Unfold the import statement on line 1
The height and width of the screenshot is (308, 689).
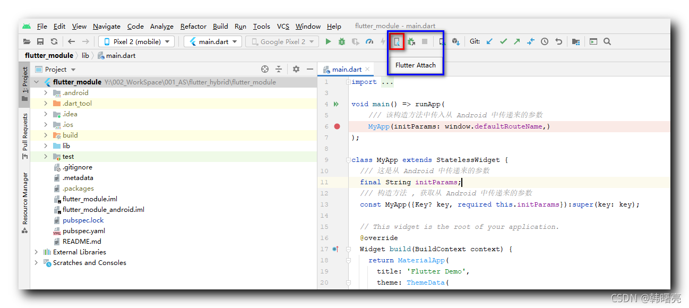pos(348,82)
